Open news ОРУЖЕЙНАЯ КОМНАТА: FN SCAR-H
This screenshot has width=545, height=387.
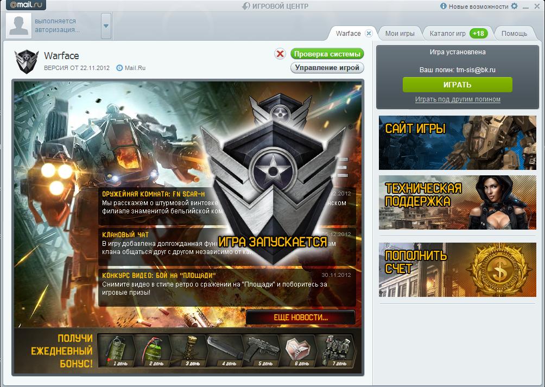[x=153, y=194]
